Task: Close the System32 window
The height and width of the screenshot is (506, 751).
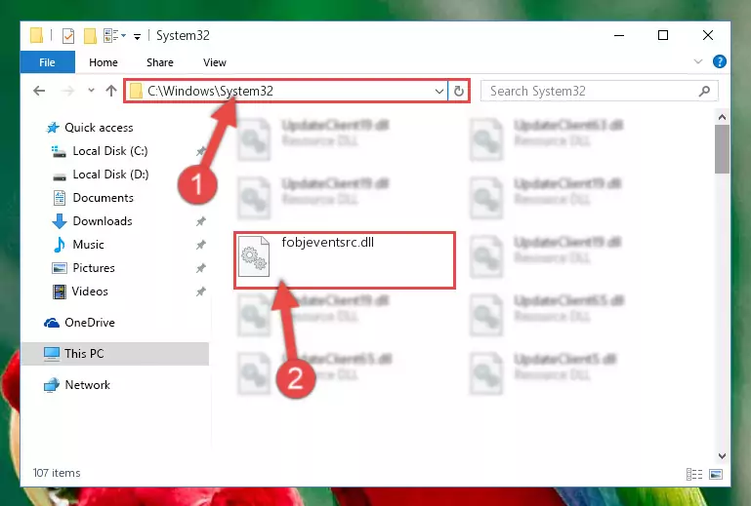Action: [707, 35]
